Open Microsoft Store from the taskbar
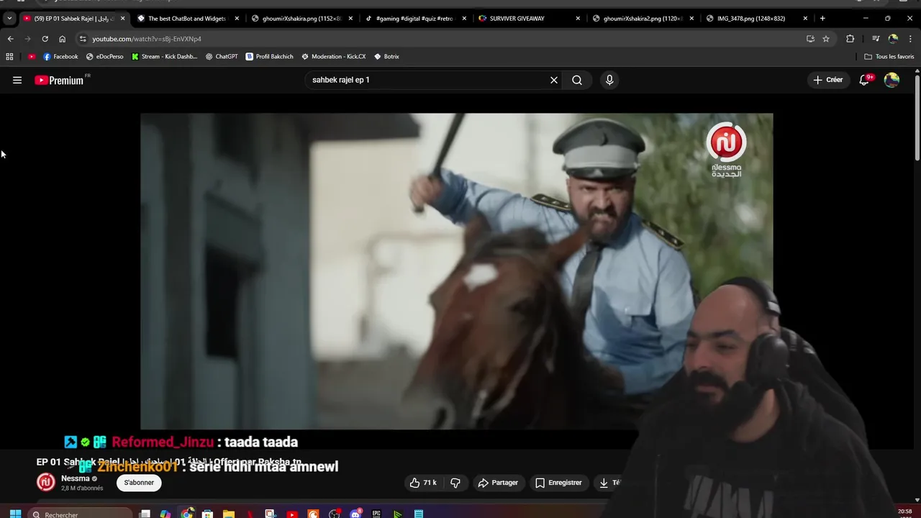921x518 pixels. pyautogui.click(x=207, y=514)
